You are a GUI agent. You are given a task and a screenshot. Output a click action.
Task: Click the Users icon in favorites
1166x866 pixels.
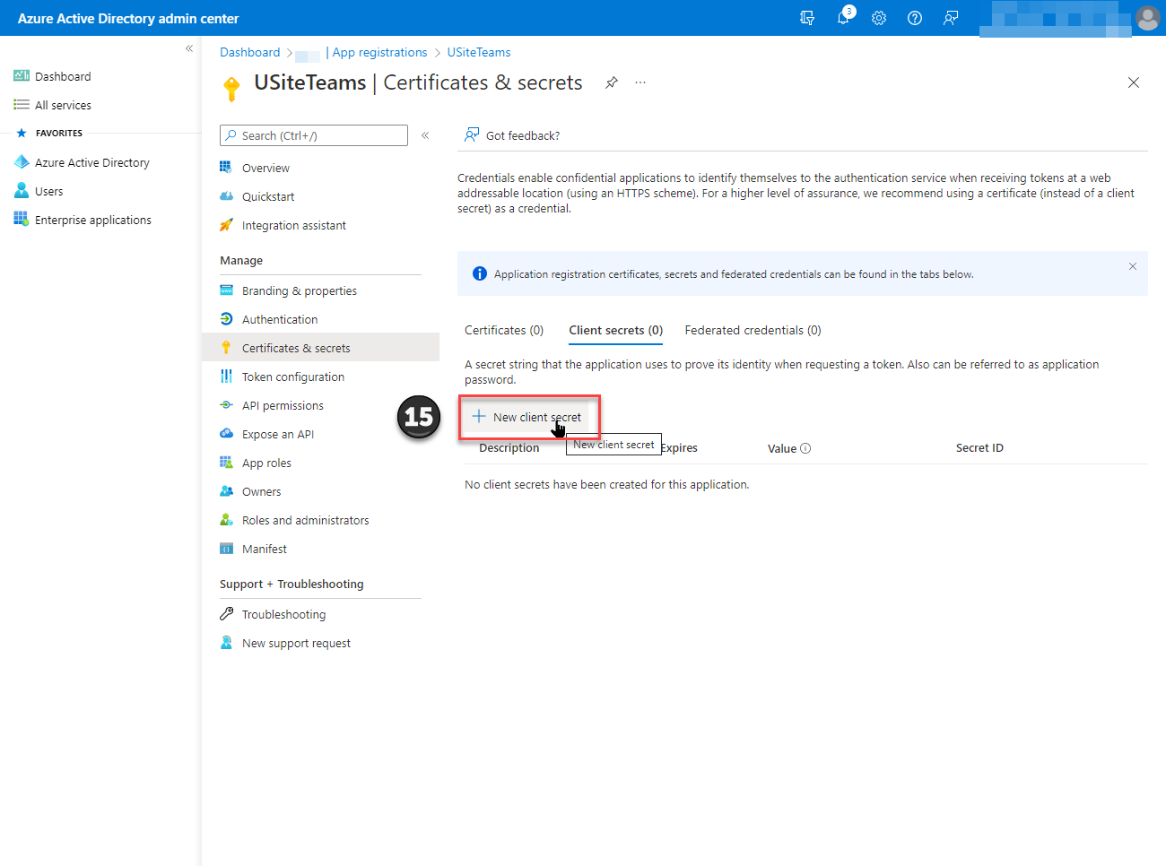[22, 191]
